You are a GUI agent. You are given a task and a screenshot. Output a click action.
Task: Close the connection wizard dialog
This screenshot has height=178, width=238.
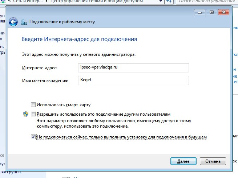223,12
